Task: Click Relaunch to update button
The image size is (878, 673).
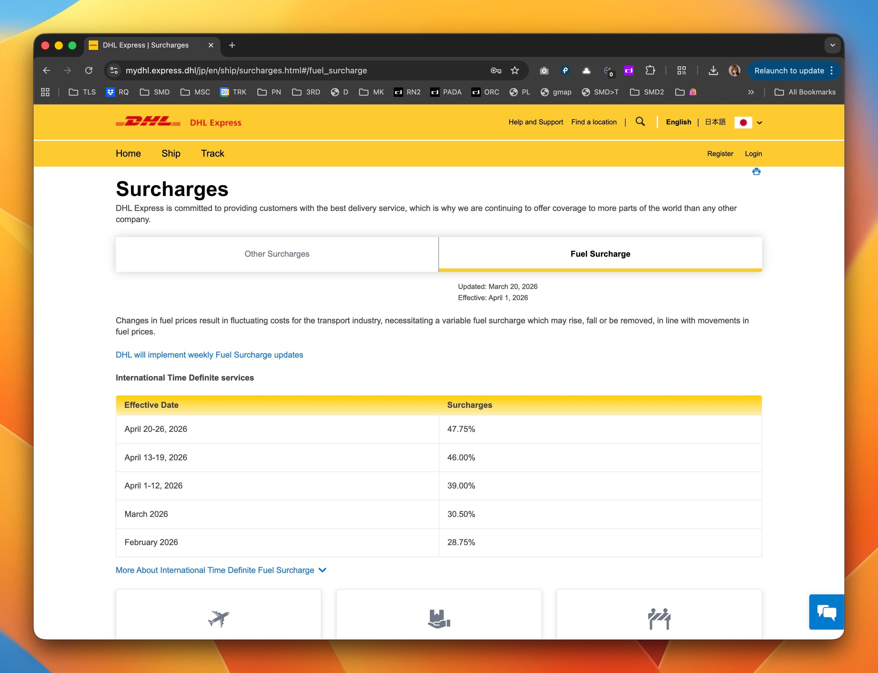Action: 789,70
